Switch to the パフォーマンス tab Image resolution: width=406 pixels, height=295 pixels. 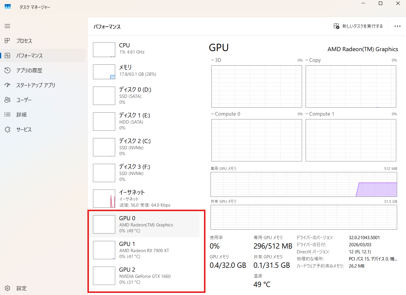point(29,56)
